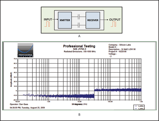The width and height of the screenshot is (159, 121).
Task: Select 'Operator: Dan Gaas' text
Action: (x=19, y=104)
